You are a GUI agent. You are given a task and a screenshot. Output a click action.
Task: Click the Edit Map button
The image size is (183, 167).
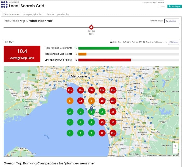pos(173,42)
